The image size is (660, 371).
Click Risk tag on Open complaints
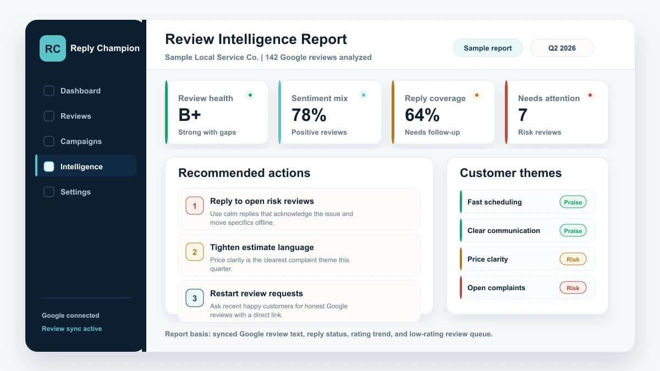coord(573,287)
